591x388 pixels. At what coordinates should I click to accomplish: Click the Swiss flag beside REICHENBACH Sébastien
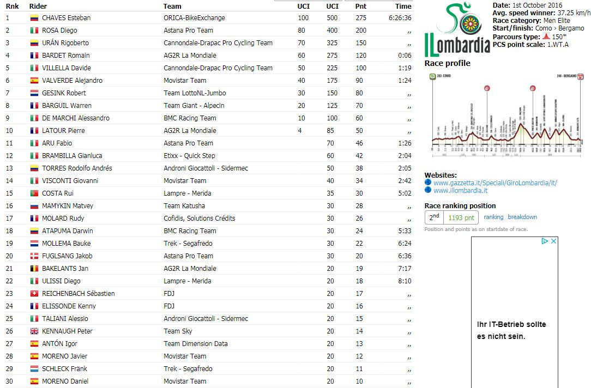tap(34, 293)
